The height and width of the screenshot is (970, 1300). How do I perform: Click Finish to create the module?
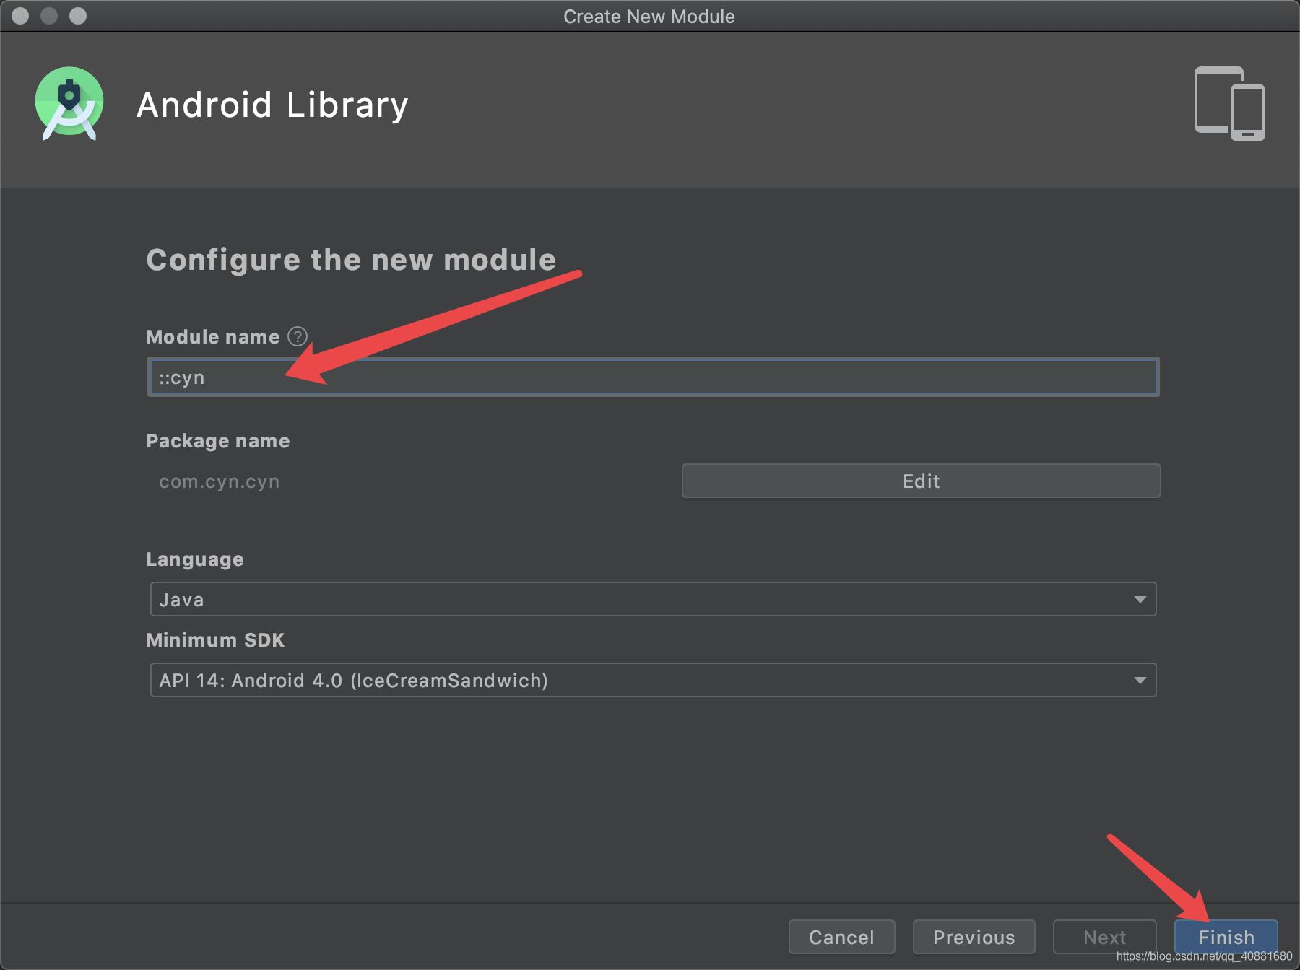pyautogui.click(x=1225, y=936)
